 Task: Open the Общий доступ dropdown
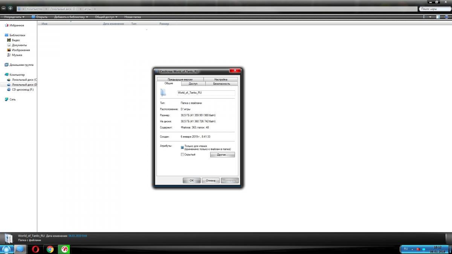point(106,17)
